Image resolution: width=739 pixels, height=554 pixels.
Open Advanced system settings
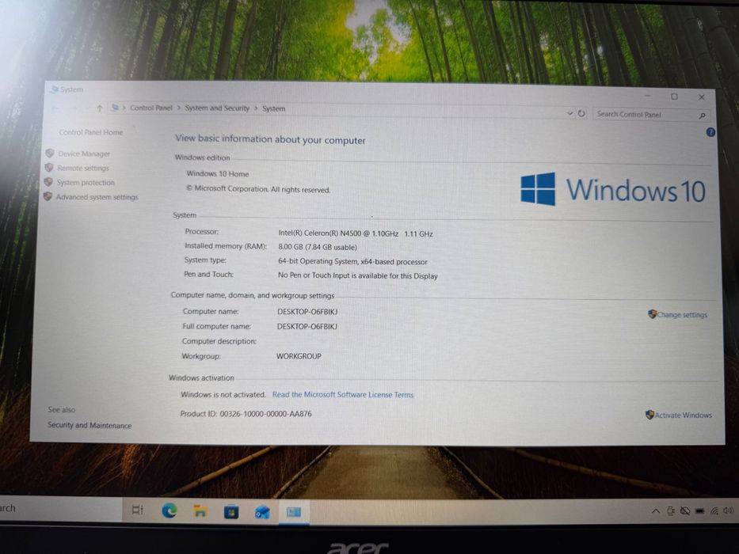[x=97, y=197]
